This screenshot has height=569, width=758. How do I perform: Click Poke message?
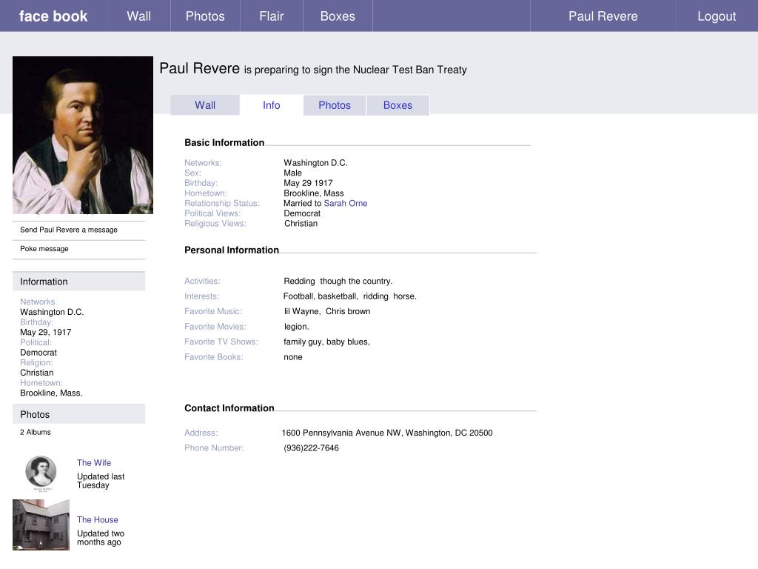44,249
